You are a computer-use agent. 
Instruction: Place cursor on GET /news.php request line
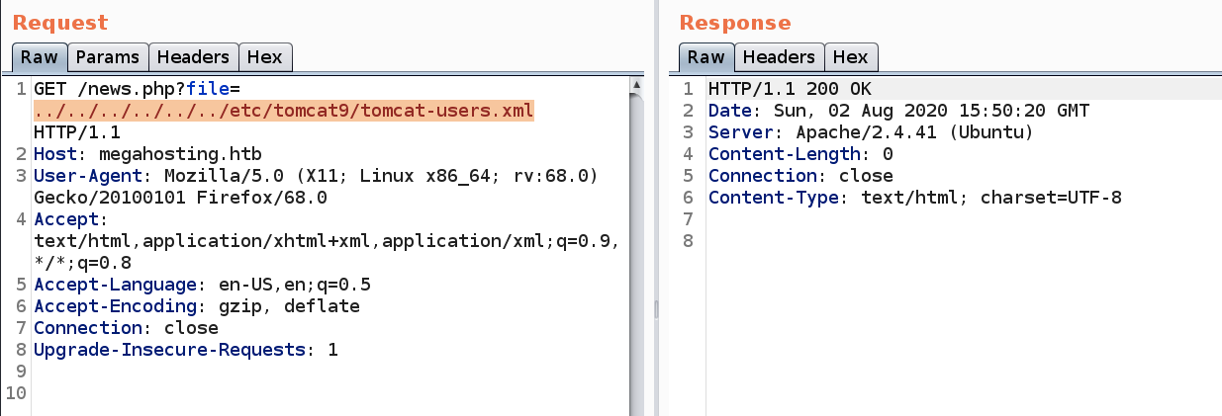click(x=117, y=89)
